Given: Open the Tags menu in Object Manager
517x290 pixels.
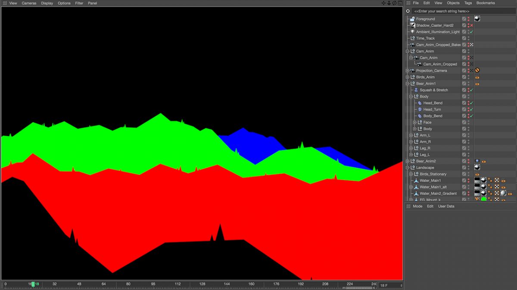Looking at the screenshot, I should click(x=468, y=3).
